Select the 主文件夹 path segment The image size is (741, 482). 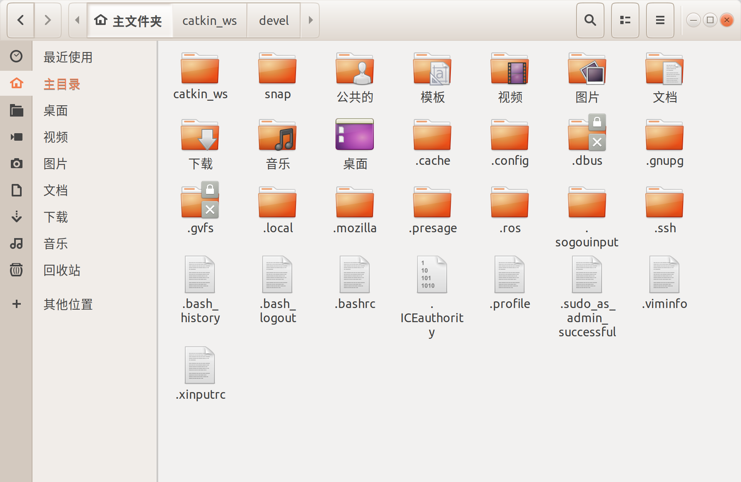pos(129,20)
